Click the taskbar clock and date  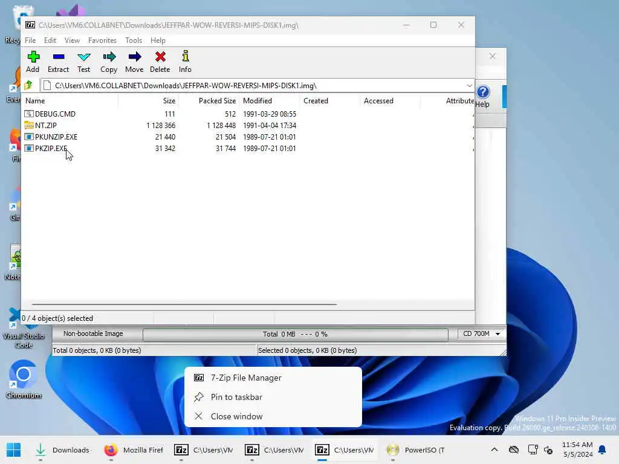coord(577,449)
